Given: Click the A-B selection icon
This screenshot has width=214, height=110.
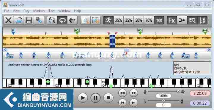Looking at the screenshot, I should [52, 20].
